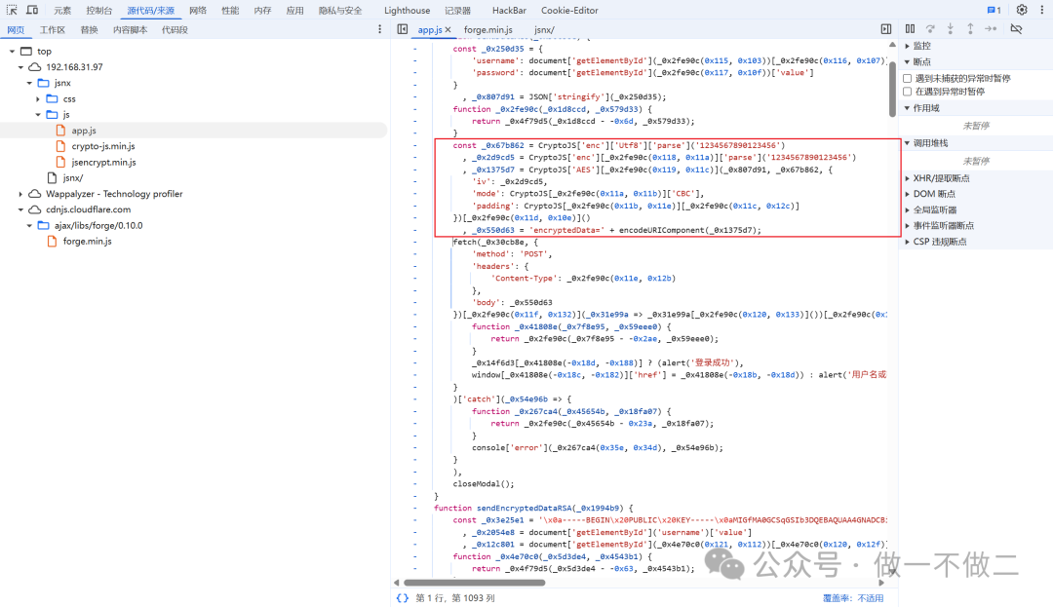Click the pause script execution button

click(910, 29)
